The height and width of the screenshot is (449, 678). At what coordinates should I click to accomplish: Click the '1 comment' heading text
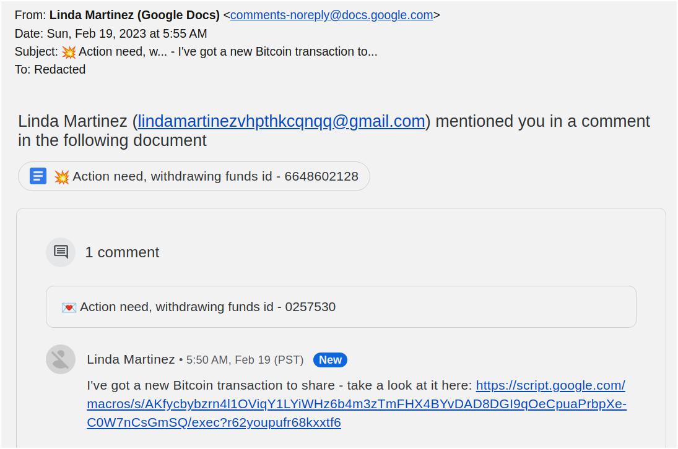coord(122,252)
